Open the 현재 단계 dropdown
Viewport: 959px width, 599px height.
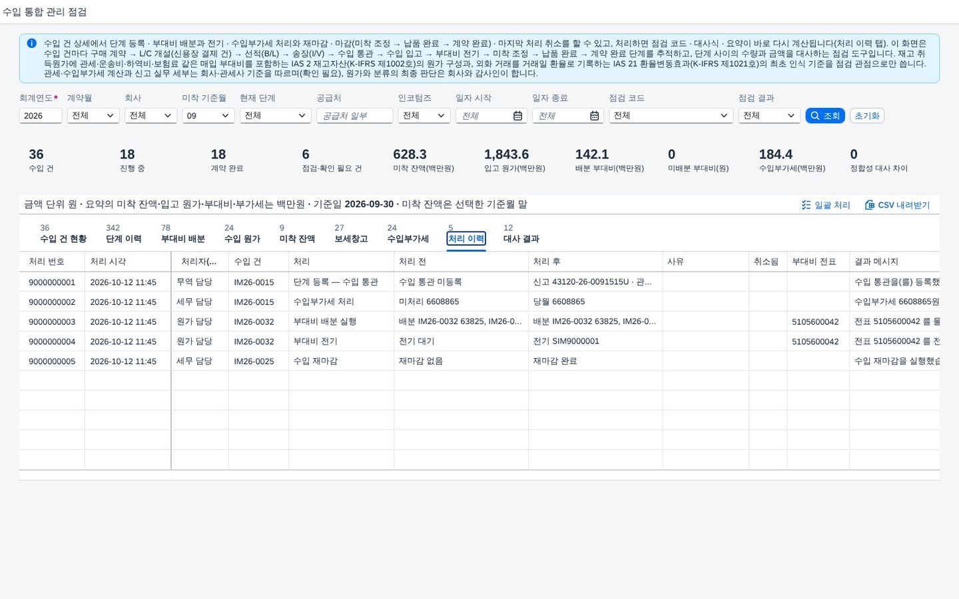(x=276, y=116)
